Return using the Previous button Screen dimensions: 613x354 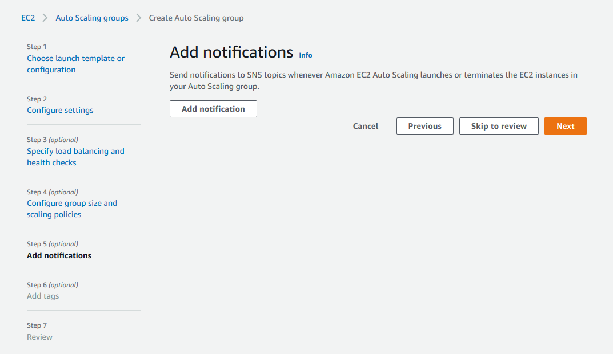click(x=425, y=126)
